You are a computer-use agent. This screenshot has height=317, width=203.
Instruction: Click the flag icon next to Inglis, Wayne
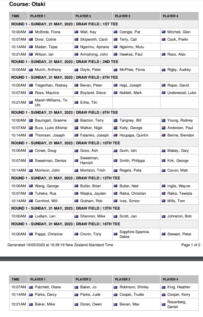pyautogui.click(x=164, y=186)
